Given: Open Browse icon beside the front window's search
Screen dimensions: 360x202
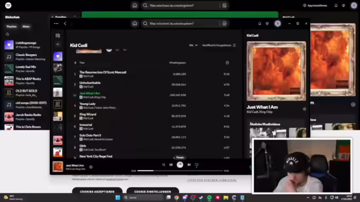Looking at the screenshot, I should coord(224,24).
